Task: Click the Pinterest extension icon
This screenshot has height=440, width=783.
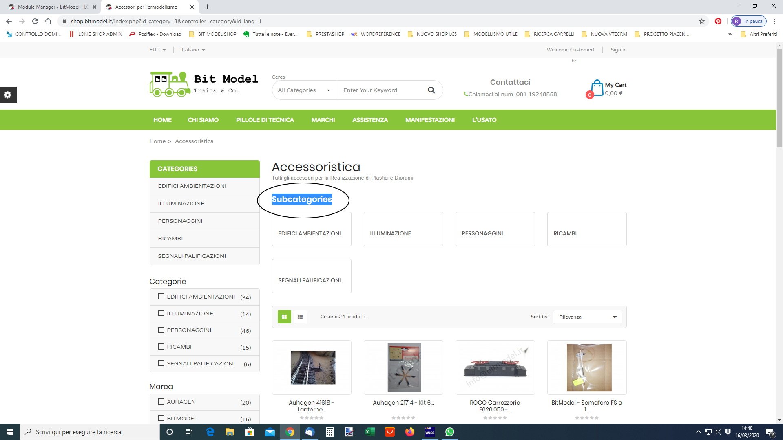Action: (718, 21)
